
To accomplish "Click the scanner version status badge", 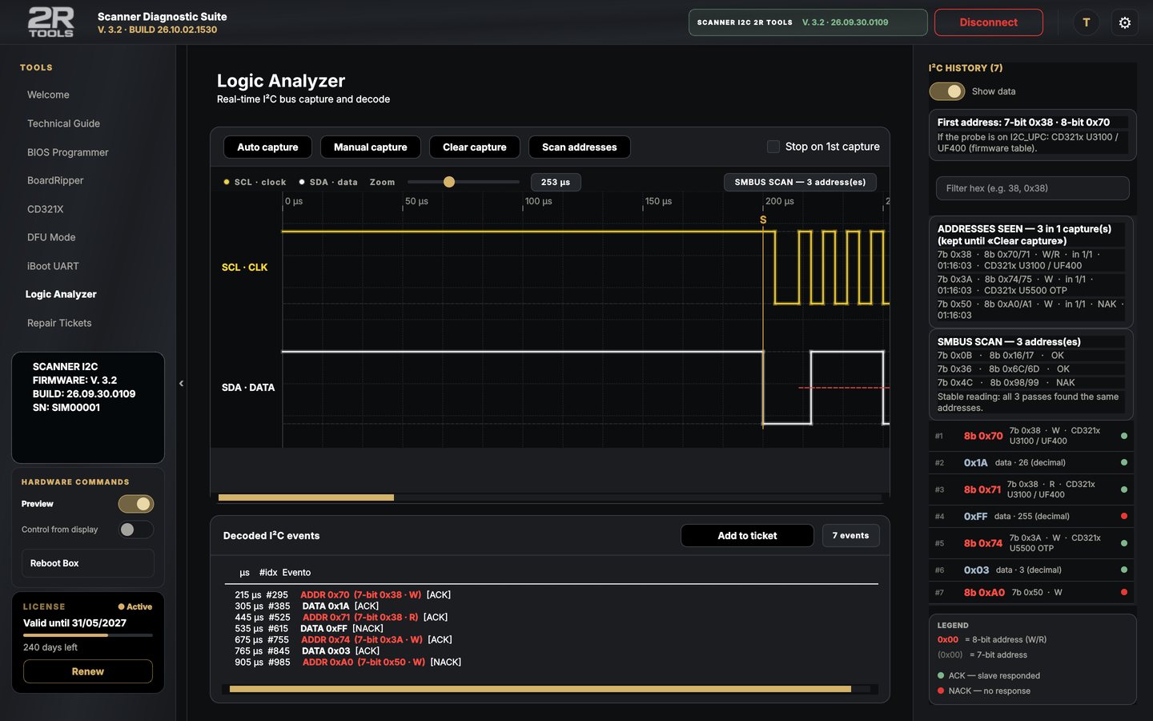I will [x=808, y=22].
